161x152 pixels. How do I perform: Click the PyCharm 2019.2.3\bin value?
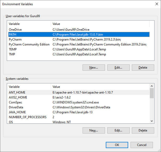click(x=87, y=39)
